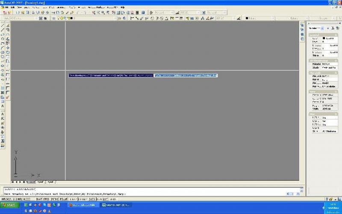Toggle ORTHO mode in status bar

54,199
